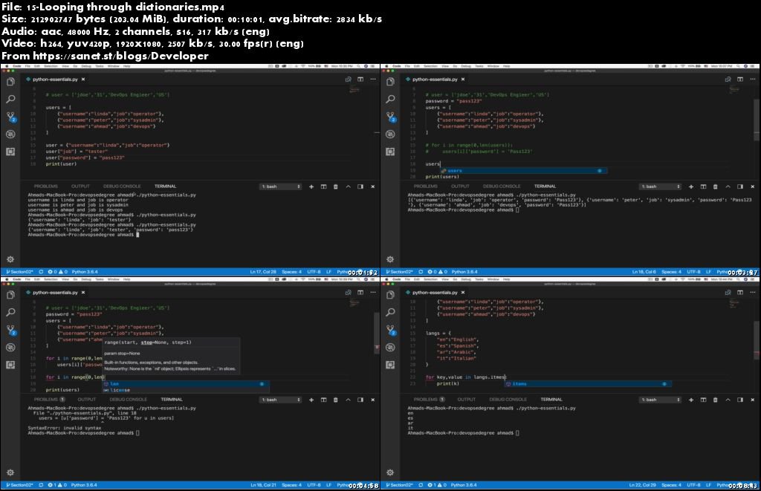Sync changes icon in 04:58 frame status bar

(x=41, y=485)
